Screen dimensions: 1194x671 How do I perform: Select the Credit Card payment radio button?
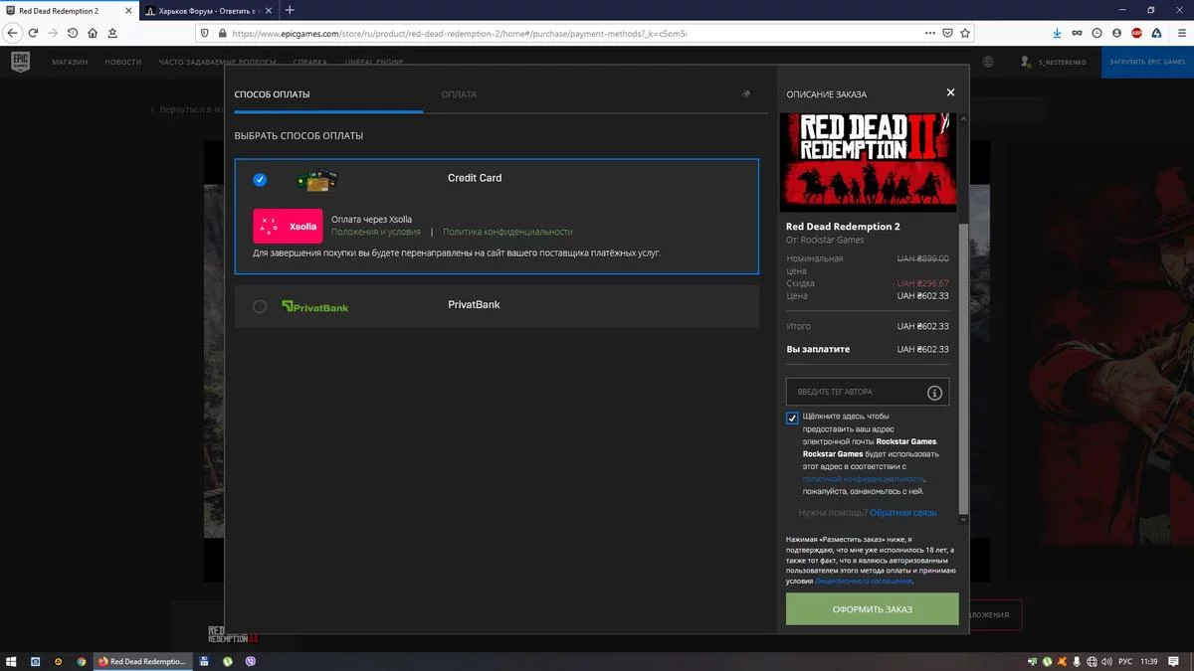260,180
